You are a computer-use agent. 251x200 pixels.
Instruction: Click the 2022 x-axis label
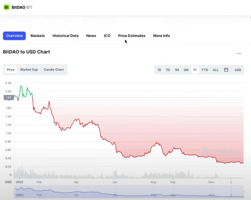tap(20, 182)
